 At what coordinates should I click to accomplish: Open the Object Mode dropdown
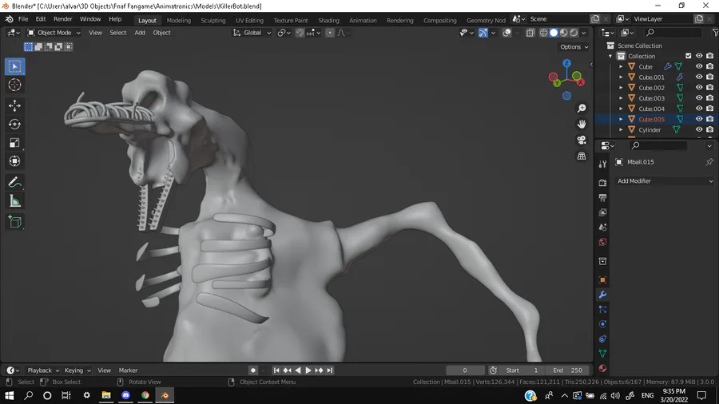[54, 33]
